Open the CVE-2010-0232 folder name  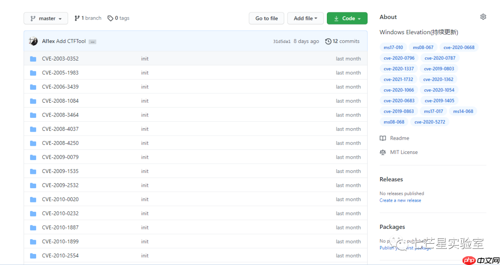click(x=60, y=213)
